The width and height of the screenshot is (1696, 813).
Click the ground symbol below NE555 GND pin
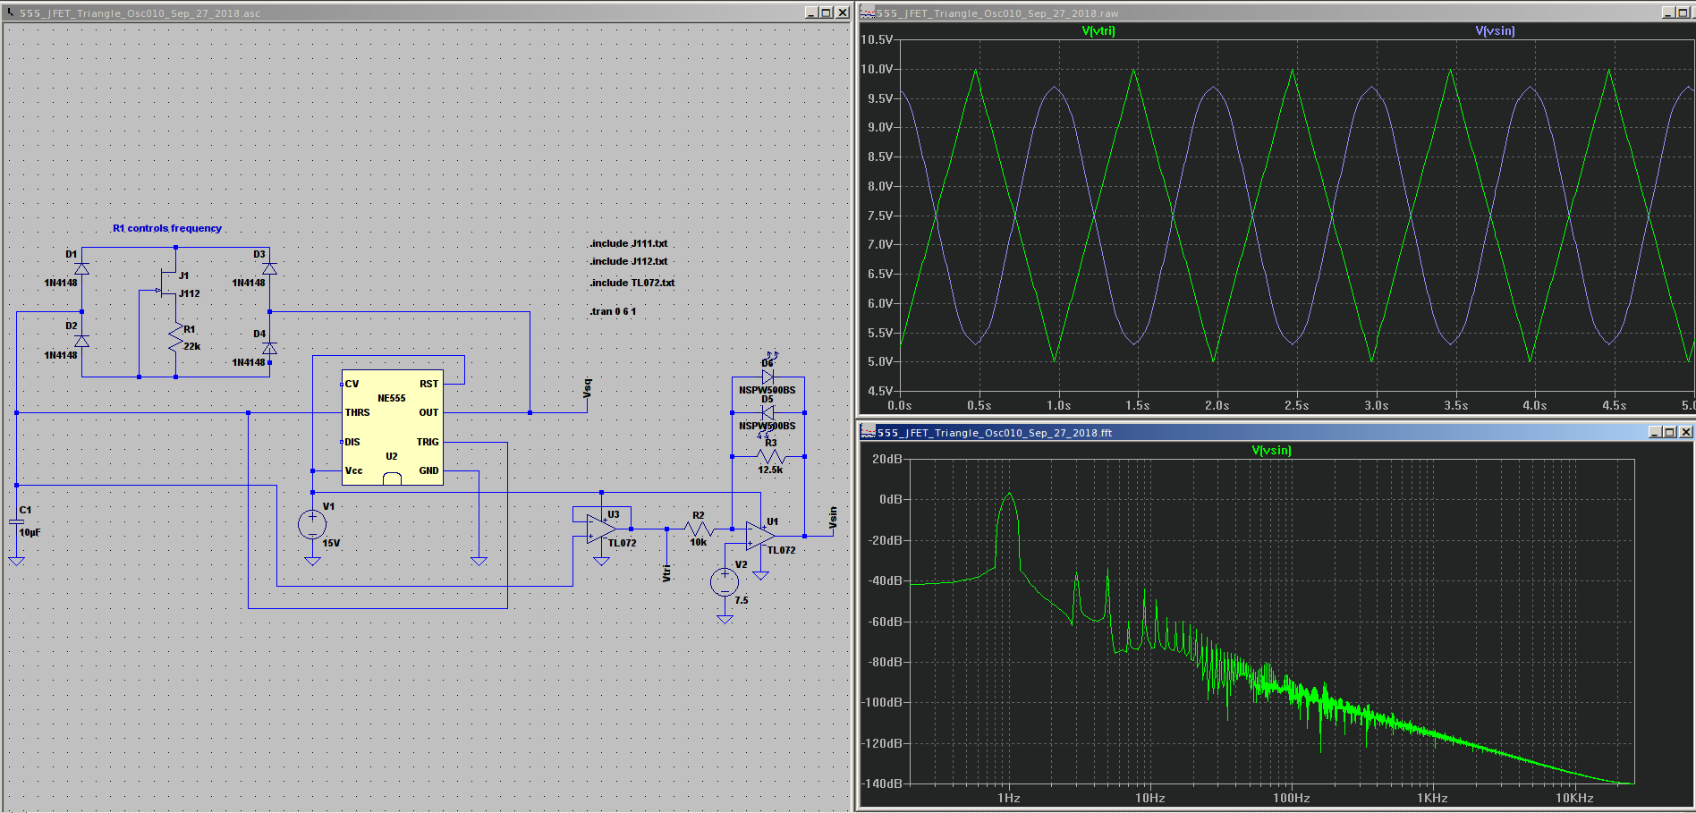tap(479, 561)
